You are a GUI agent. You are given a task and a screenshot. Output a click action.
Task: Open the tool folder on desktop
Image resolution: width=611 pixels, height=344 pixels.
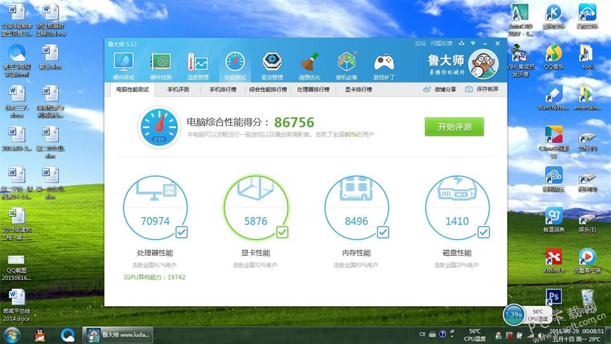[x=587, y=58]
